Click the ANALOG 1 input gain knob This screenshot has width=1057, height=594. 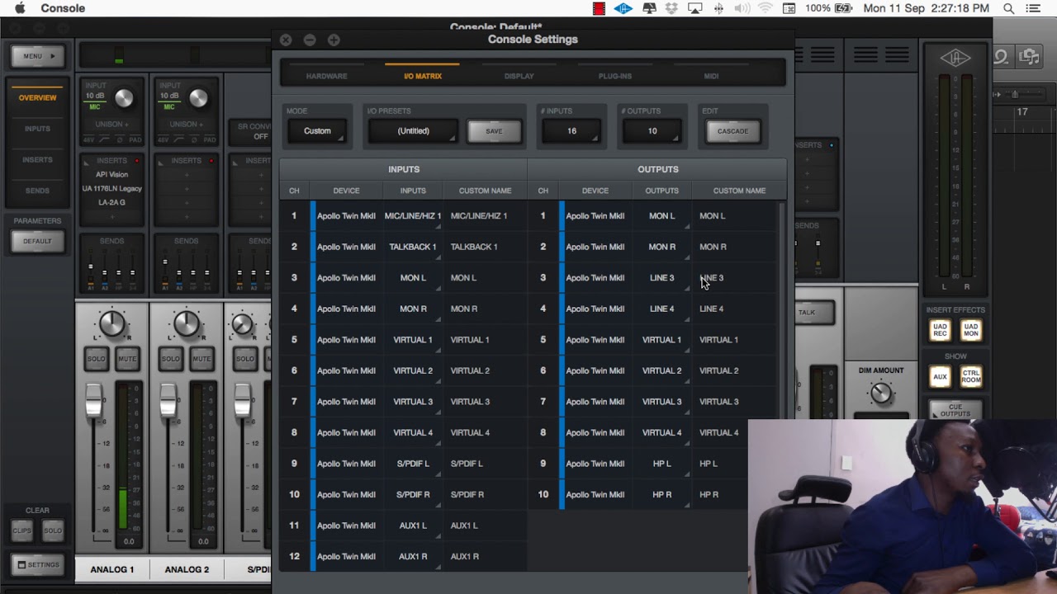point(124,99)
